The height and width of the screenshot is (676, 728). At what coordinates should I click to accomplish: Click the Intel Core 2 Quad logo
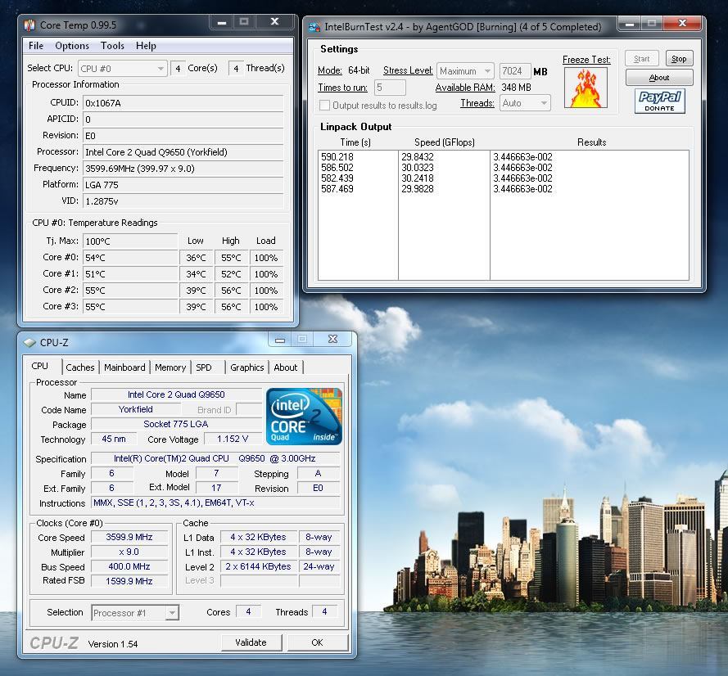tap(304, 417)
